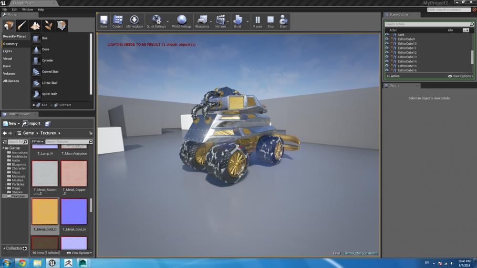Screen dimensions: 477x268
Task: Collapse the Game folder tree
Action: [x=3, y=148]
